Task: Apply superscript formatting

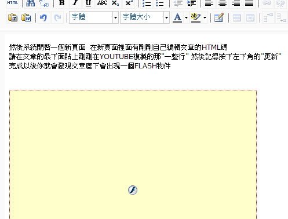Action: [x=129, y=3]
